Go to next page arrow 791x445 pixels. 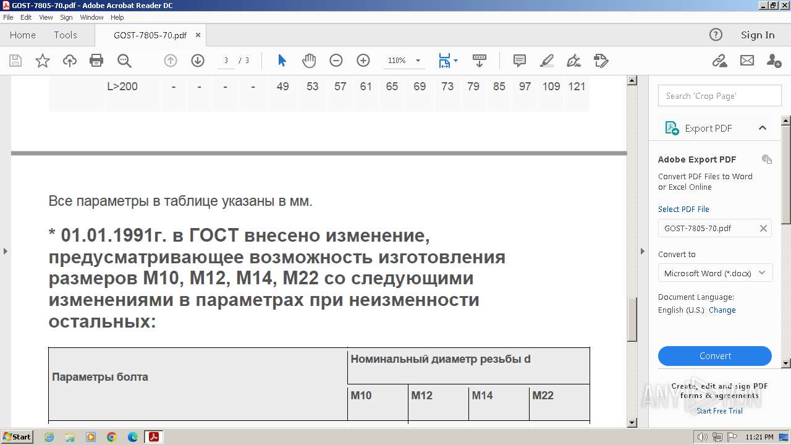198,61
